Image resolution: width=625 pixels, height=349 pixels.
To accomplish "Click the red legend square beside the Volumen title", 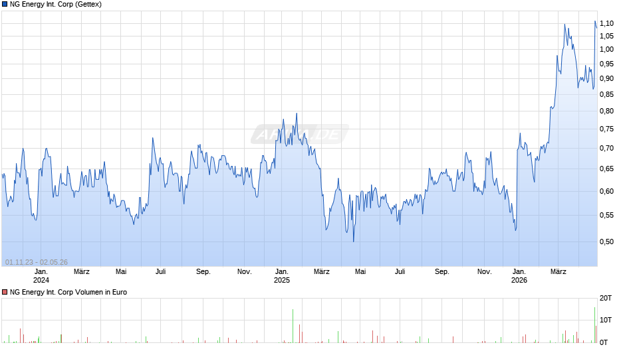I will click(5, 292).
